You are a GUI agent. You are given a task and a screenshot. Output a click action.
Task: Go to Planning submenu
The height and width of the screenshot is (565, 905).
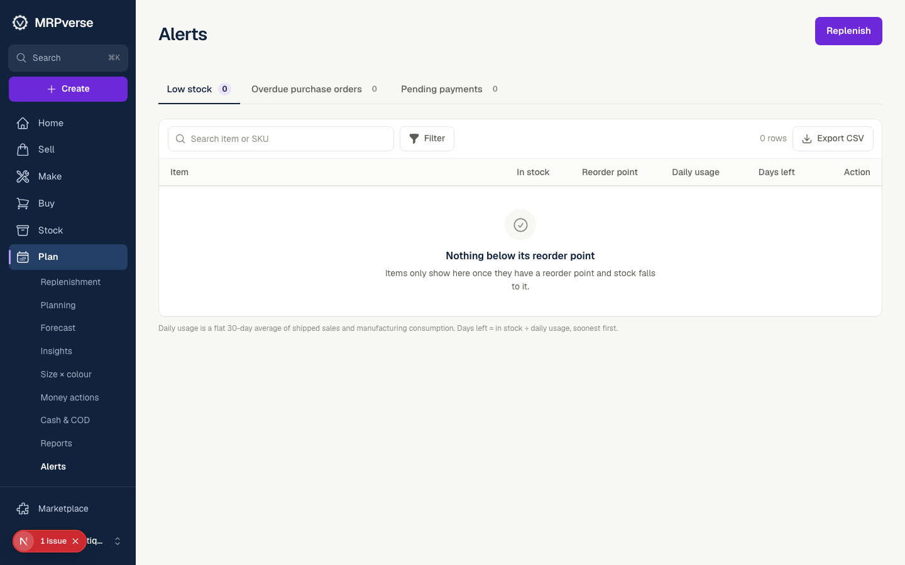(58, 305)
